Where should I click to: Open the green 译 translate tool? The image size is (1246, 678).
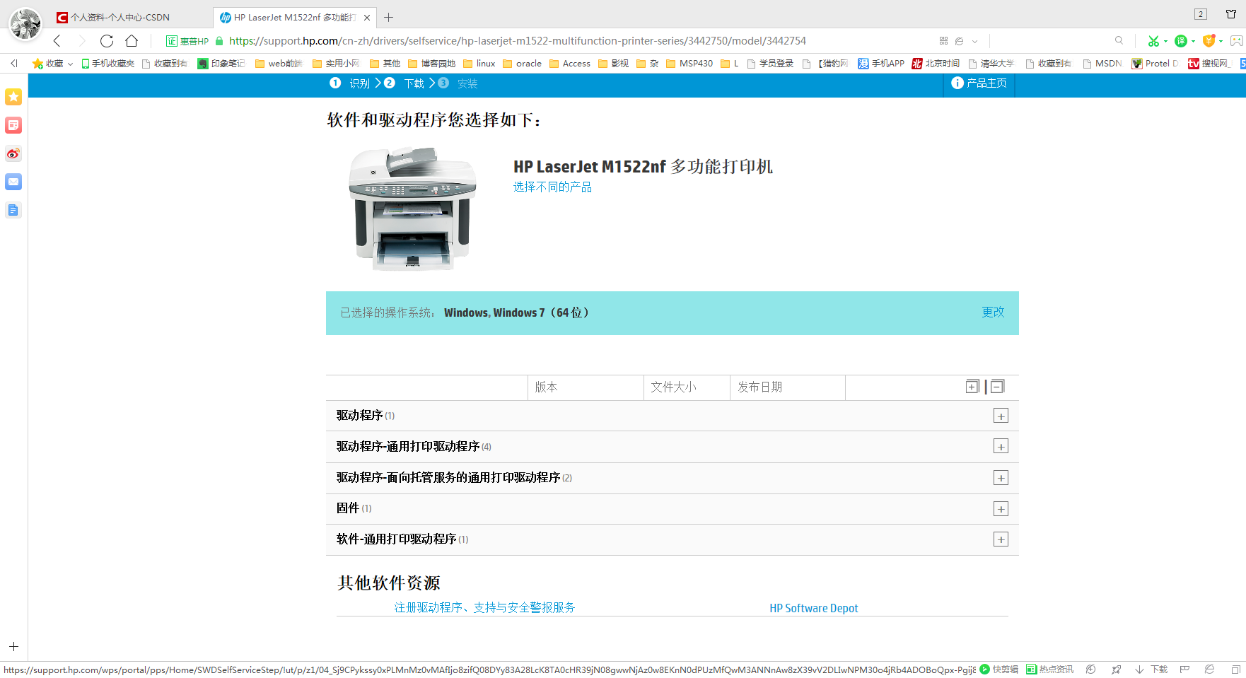[x=1181, y=41]
